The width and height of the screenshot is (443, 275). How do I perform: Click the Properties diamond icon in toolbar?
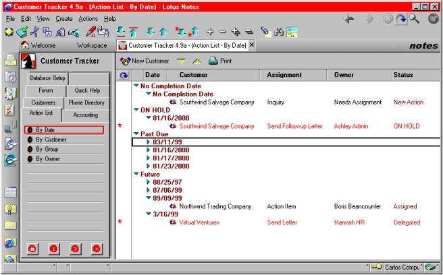pyautogui.click(x=9, y=32)
